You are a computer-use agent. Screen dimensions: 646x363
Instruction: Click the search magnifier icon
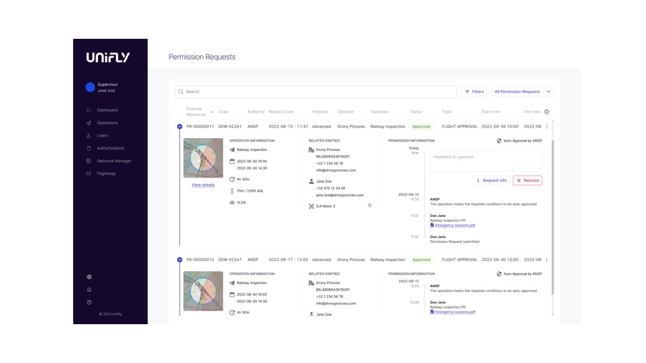[x=181, y=92]
